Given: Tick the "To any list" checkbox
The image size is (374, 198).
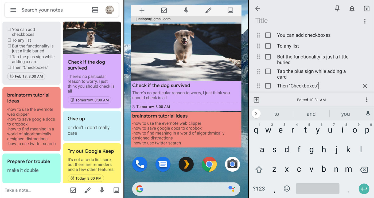Looking at the screenshot, I should point(268,46).
